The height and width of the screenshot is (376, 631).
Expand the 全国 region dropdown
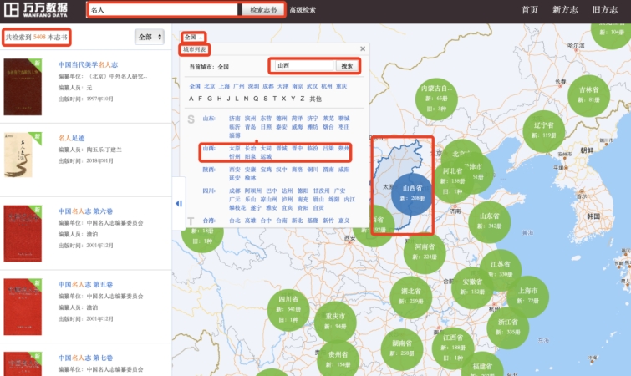tap(192, 38)
